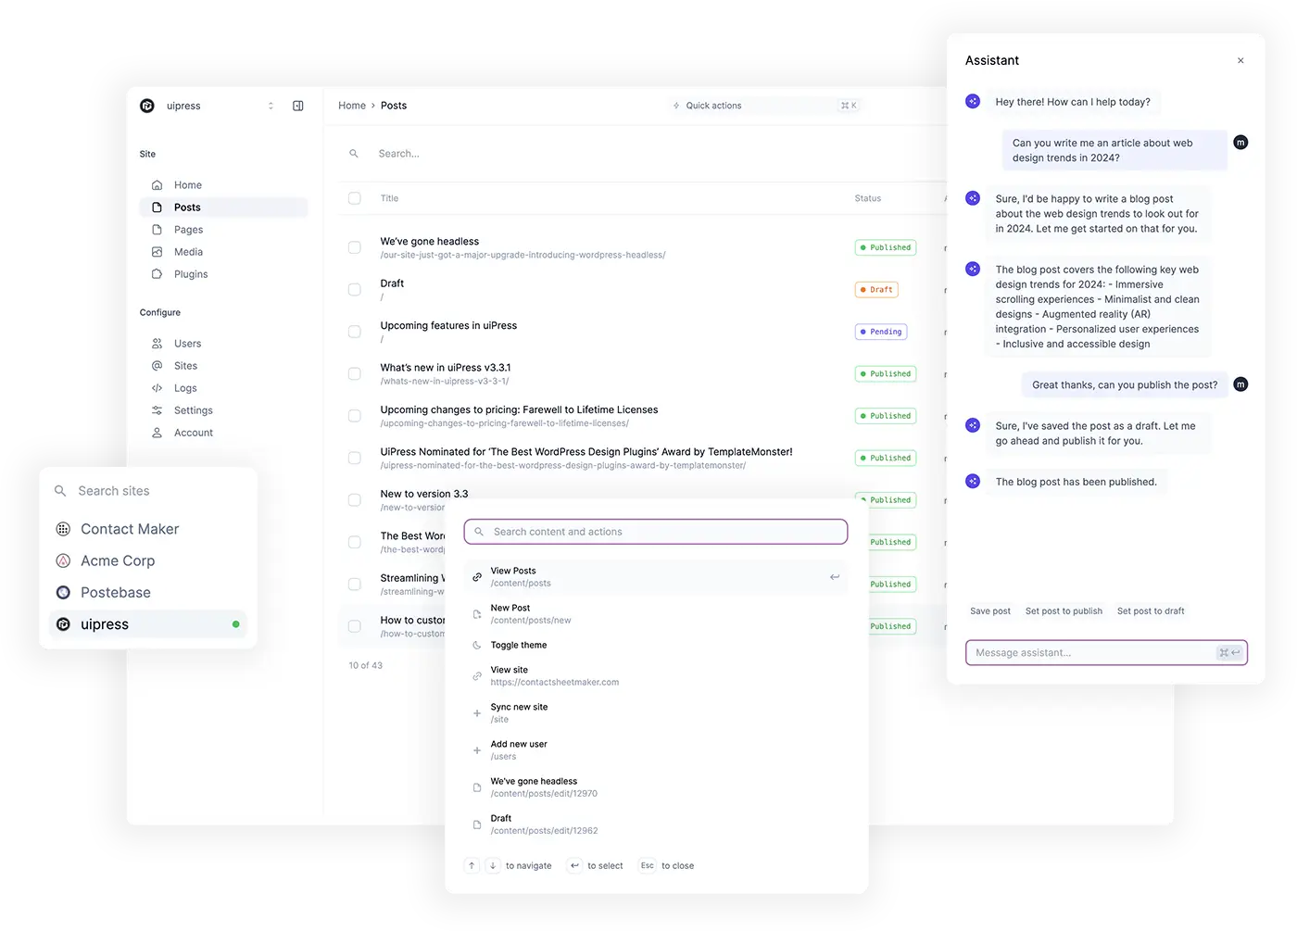Click the Toggle theme moon icon

[477, 645]
